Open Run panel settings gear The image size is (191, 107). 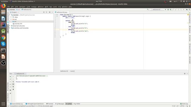[x=185, y=74]
